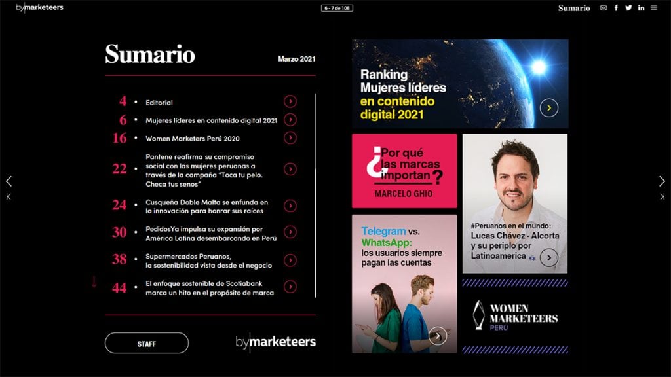Screen dimensions: 671x377
Task: Share the magazine on Facebook
Action: [616, 8]
